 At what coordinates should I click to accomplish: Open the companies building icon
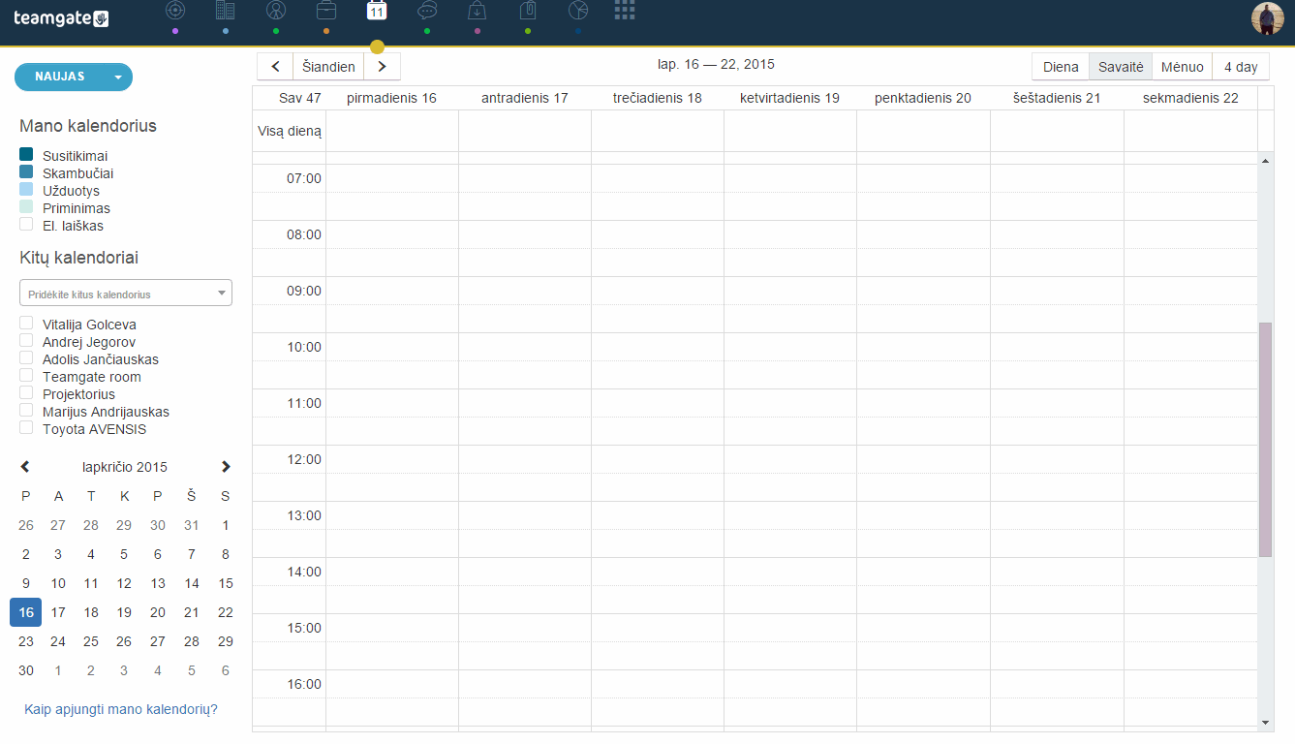pyautogui.click(x=226, y=11)
